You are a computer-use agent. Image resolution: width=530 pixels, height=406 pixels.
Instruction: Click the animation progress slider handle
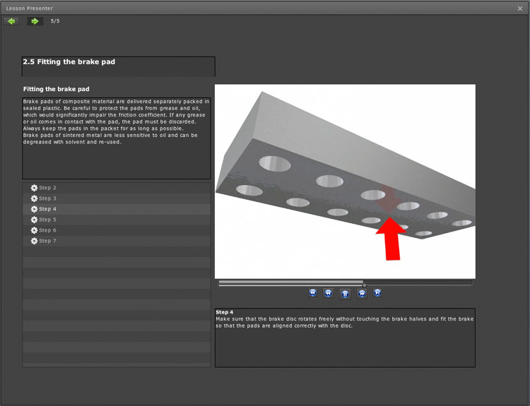click(x=364, y=285)
